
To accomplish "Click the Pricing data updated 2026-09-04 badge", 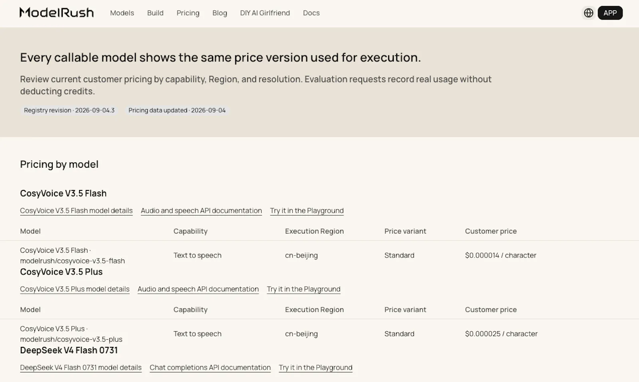I will [x=177, y=110].
